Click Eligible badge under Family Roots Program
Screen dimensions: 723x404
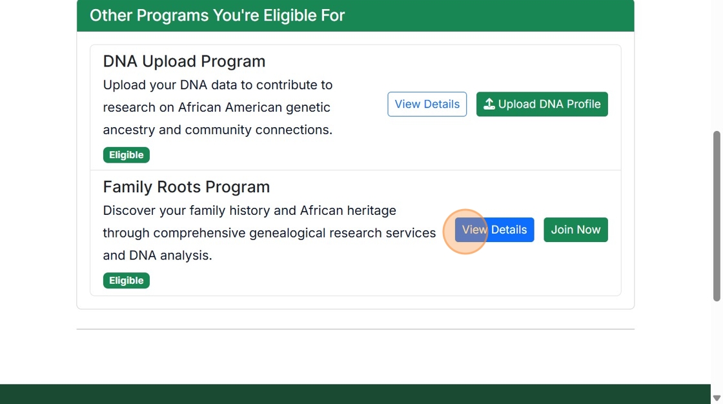tap(126, 281)
